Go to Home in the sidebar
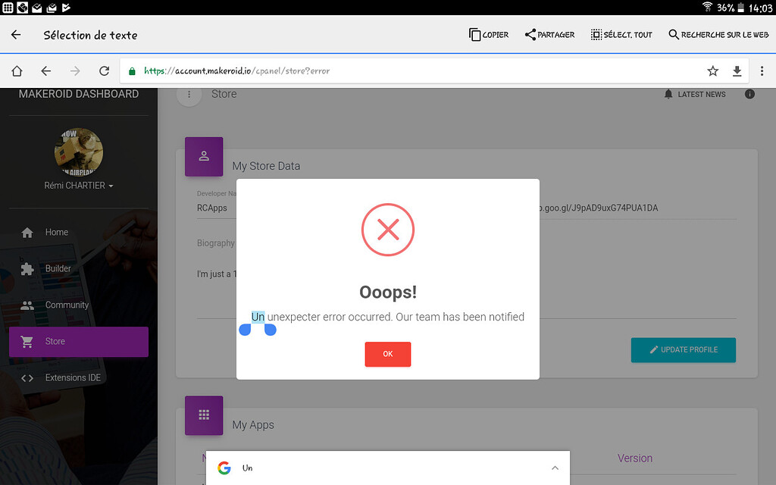Image resolution: width=776 pixels, height=485 pixels. [79, 232]
